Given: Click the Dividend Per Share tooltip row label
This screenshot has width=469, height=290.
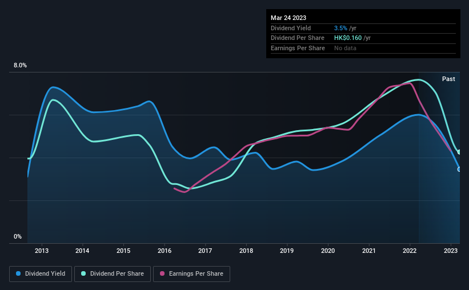Looking at the screenshot, I should pos(297,38).
